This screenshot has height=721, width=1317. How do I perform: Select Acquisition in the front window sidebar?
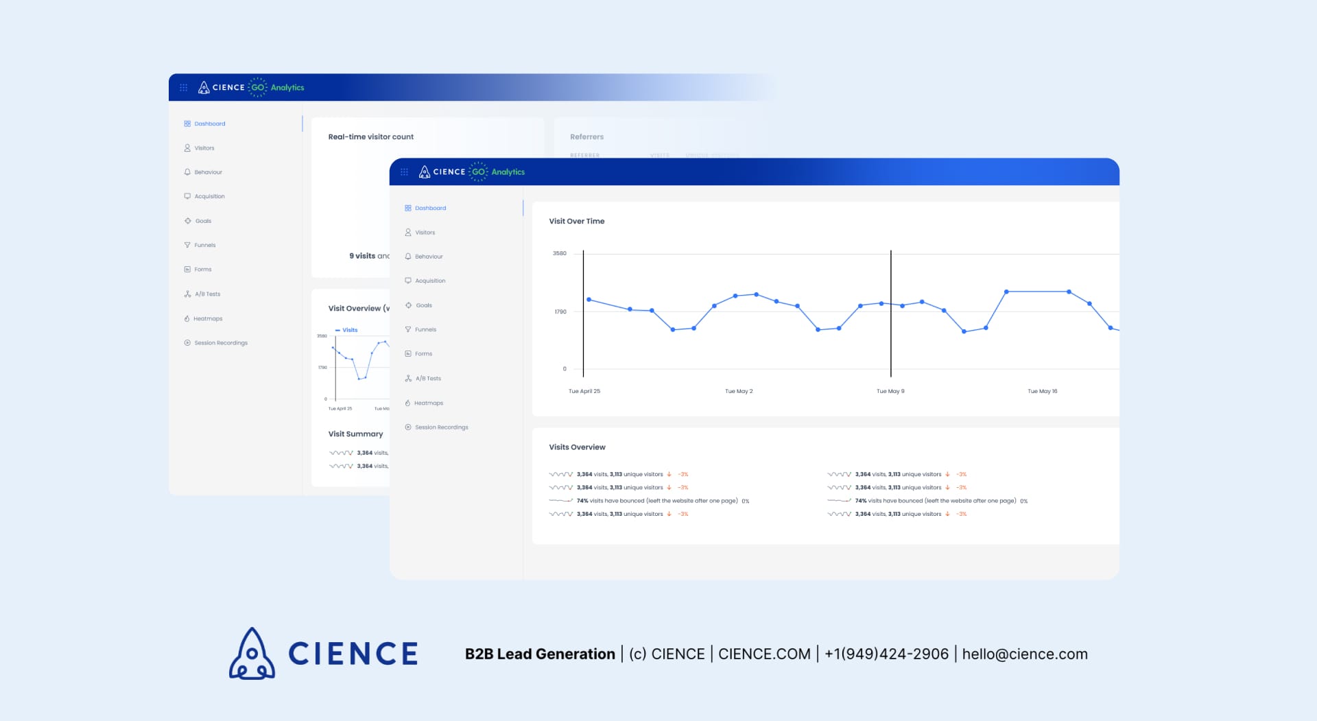click(430, 281)
